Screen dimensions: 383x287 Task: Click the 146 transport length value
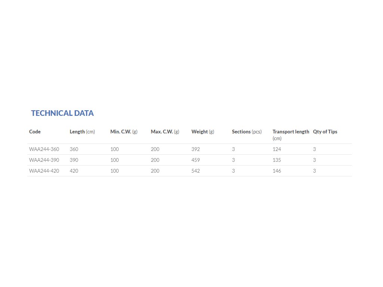[277, 171]
